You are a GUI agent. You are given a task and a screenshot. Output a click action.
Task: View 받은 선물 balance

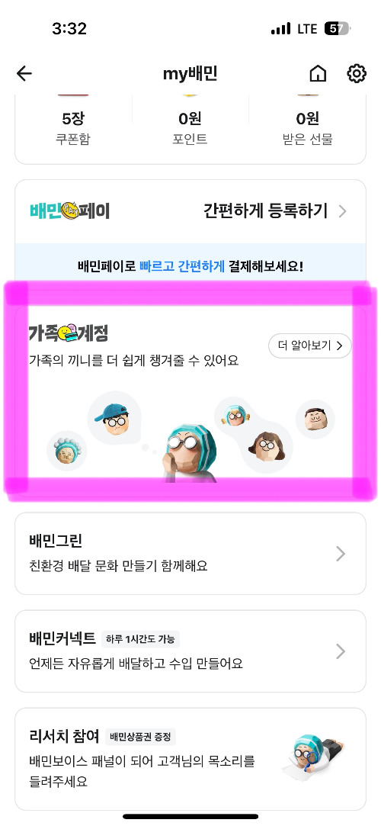307,129
